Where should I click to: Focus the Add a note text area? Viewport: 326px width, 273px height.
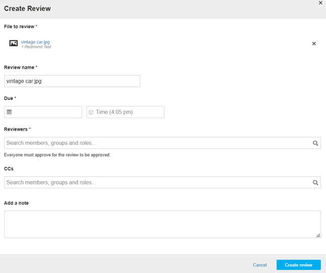click(x=162, y=224)
